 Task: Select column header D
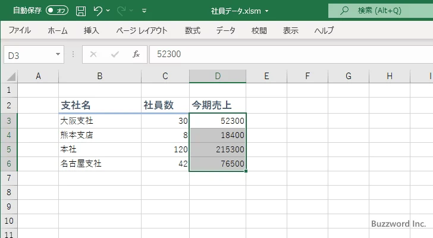pos(218,76)
